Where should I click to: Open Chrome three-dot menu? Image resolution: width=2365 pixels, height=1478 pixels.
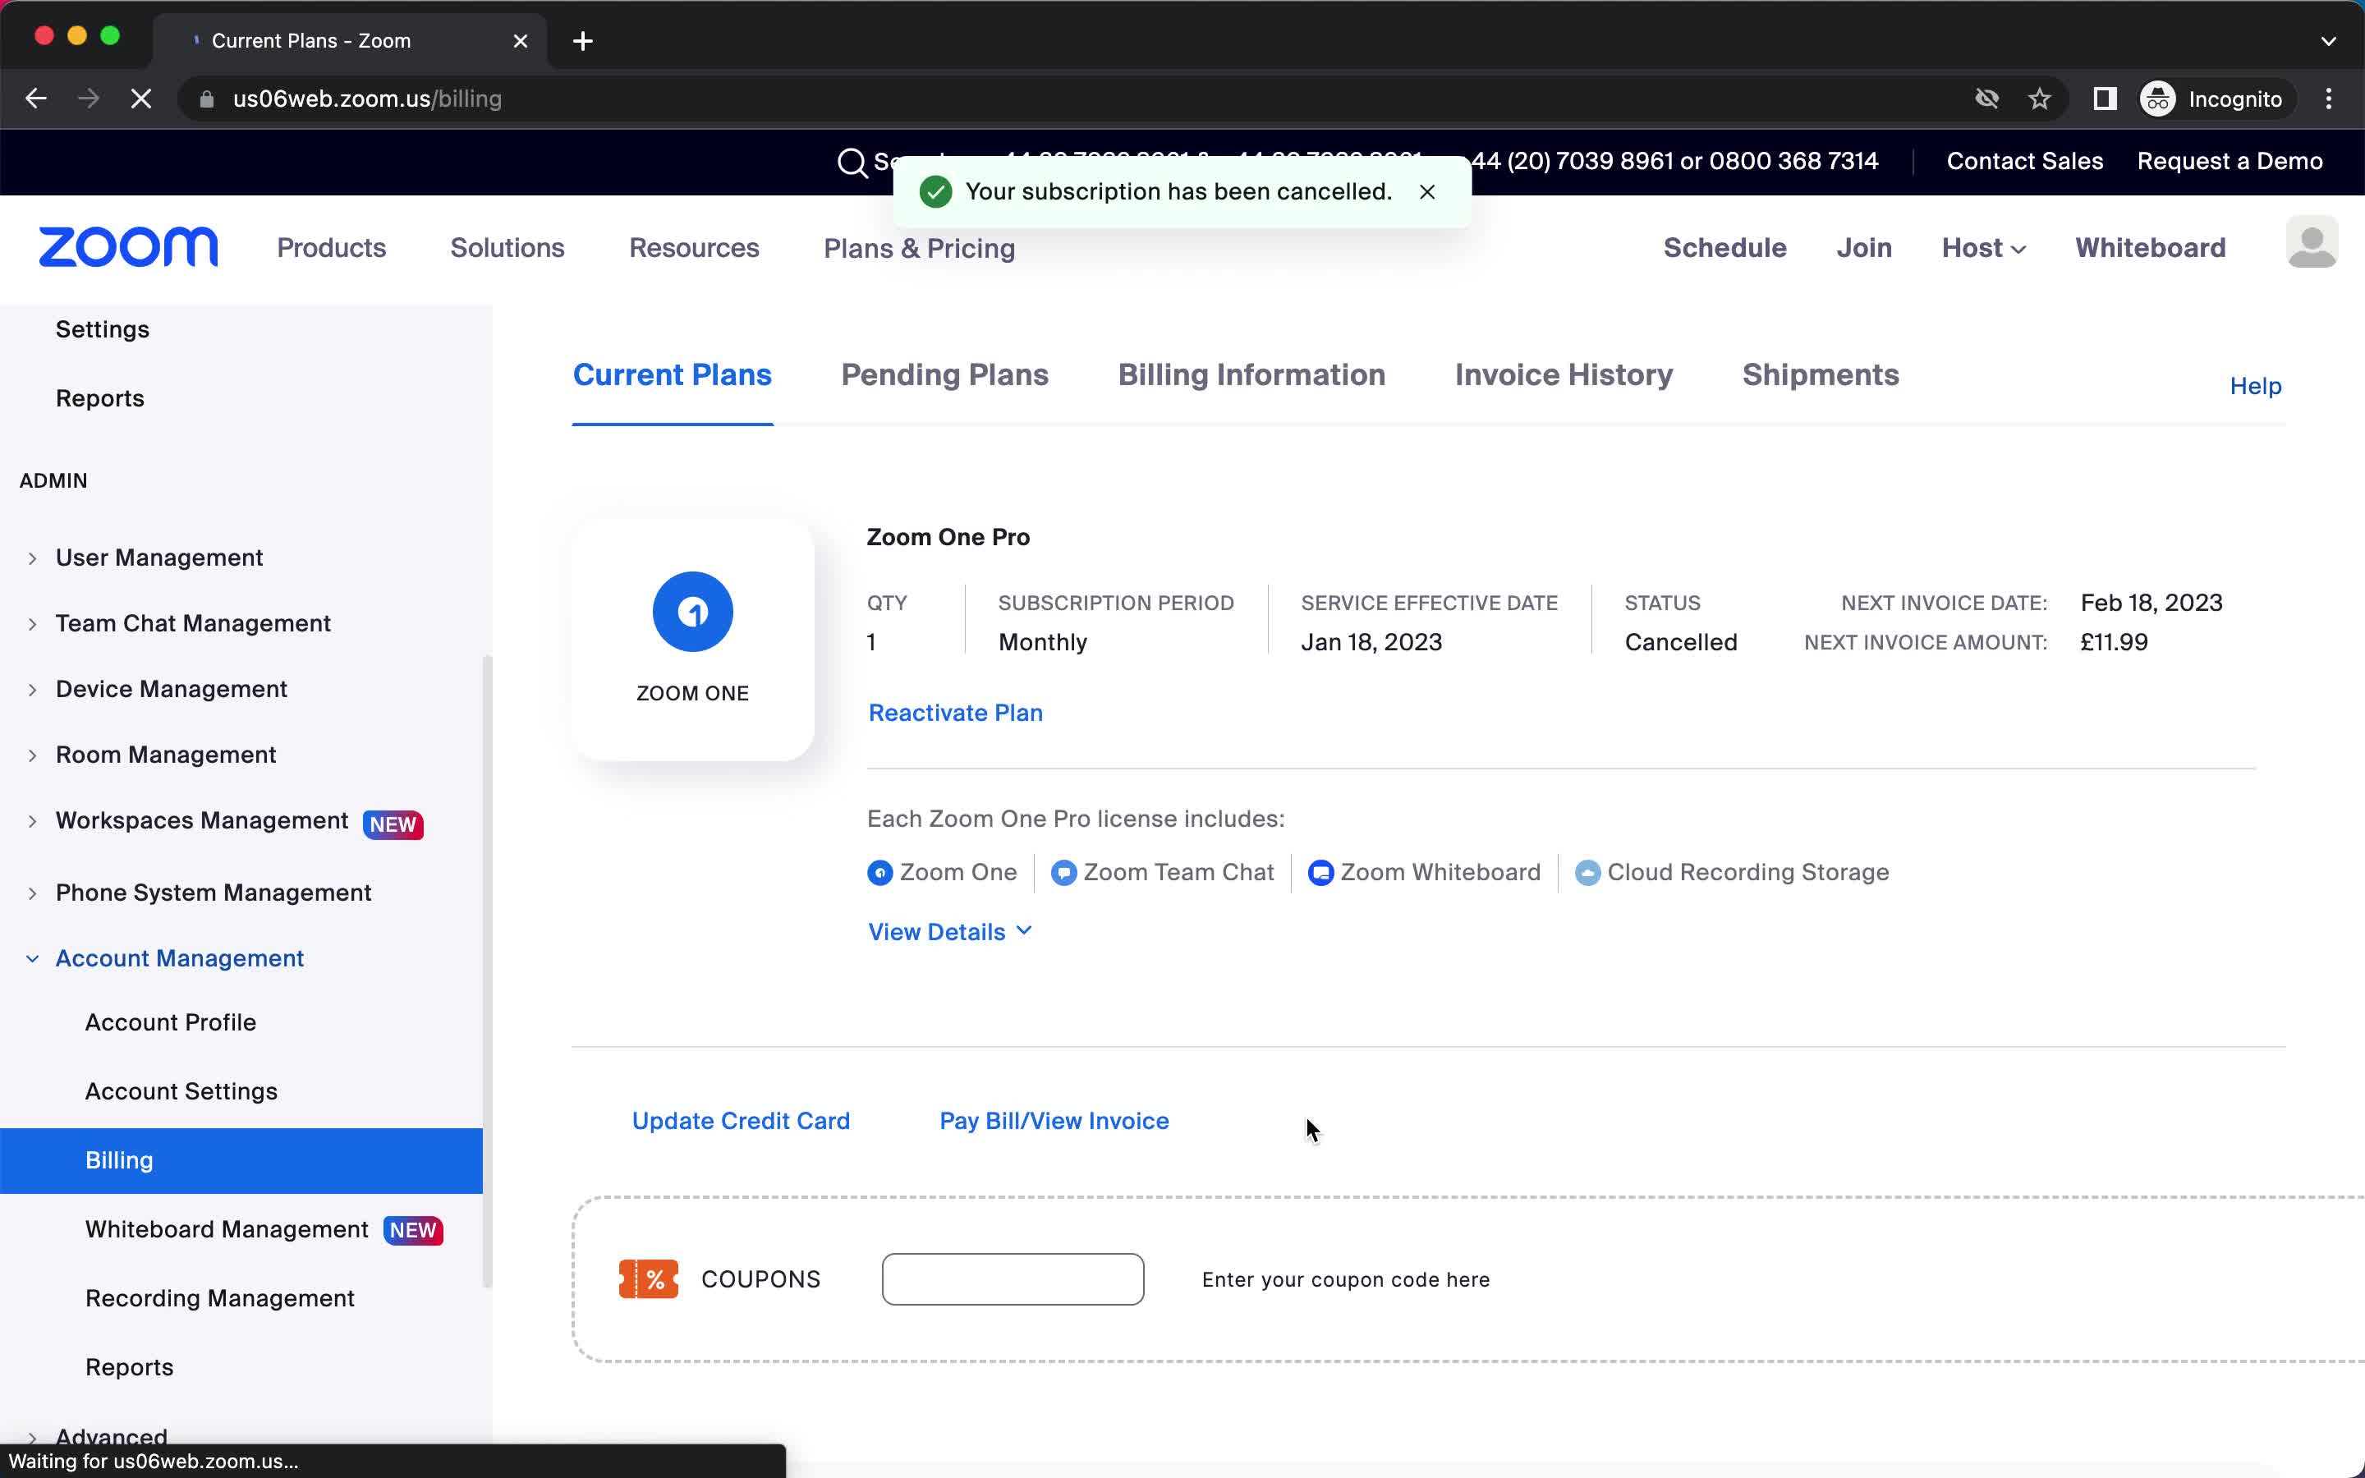tap(2329, 99)
